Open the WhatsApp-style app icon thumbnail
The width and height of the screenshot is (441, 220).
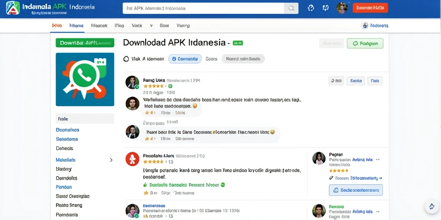point(85,79)
